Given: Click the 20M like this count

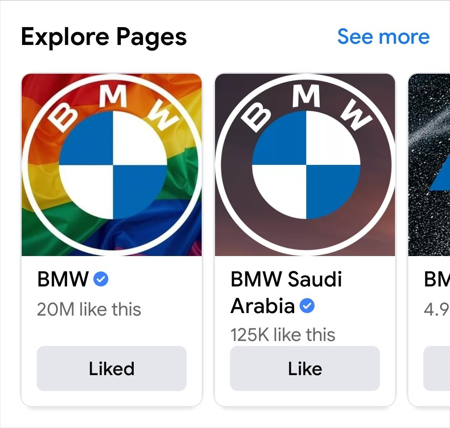Looking at the screenshot, I should coord(89,309).
